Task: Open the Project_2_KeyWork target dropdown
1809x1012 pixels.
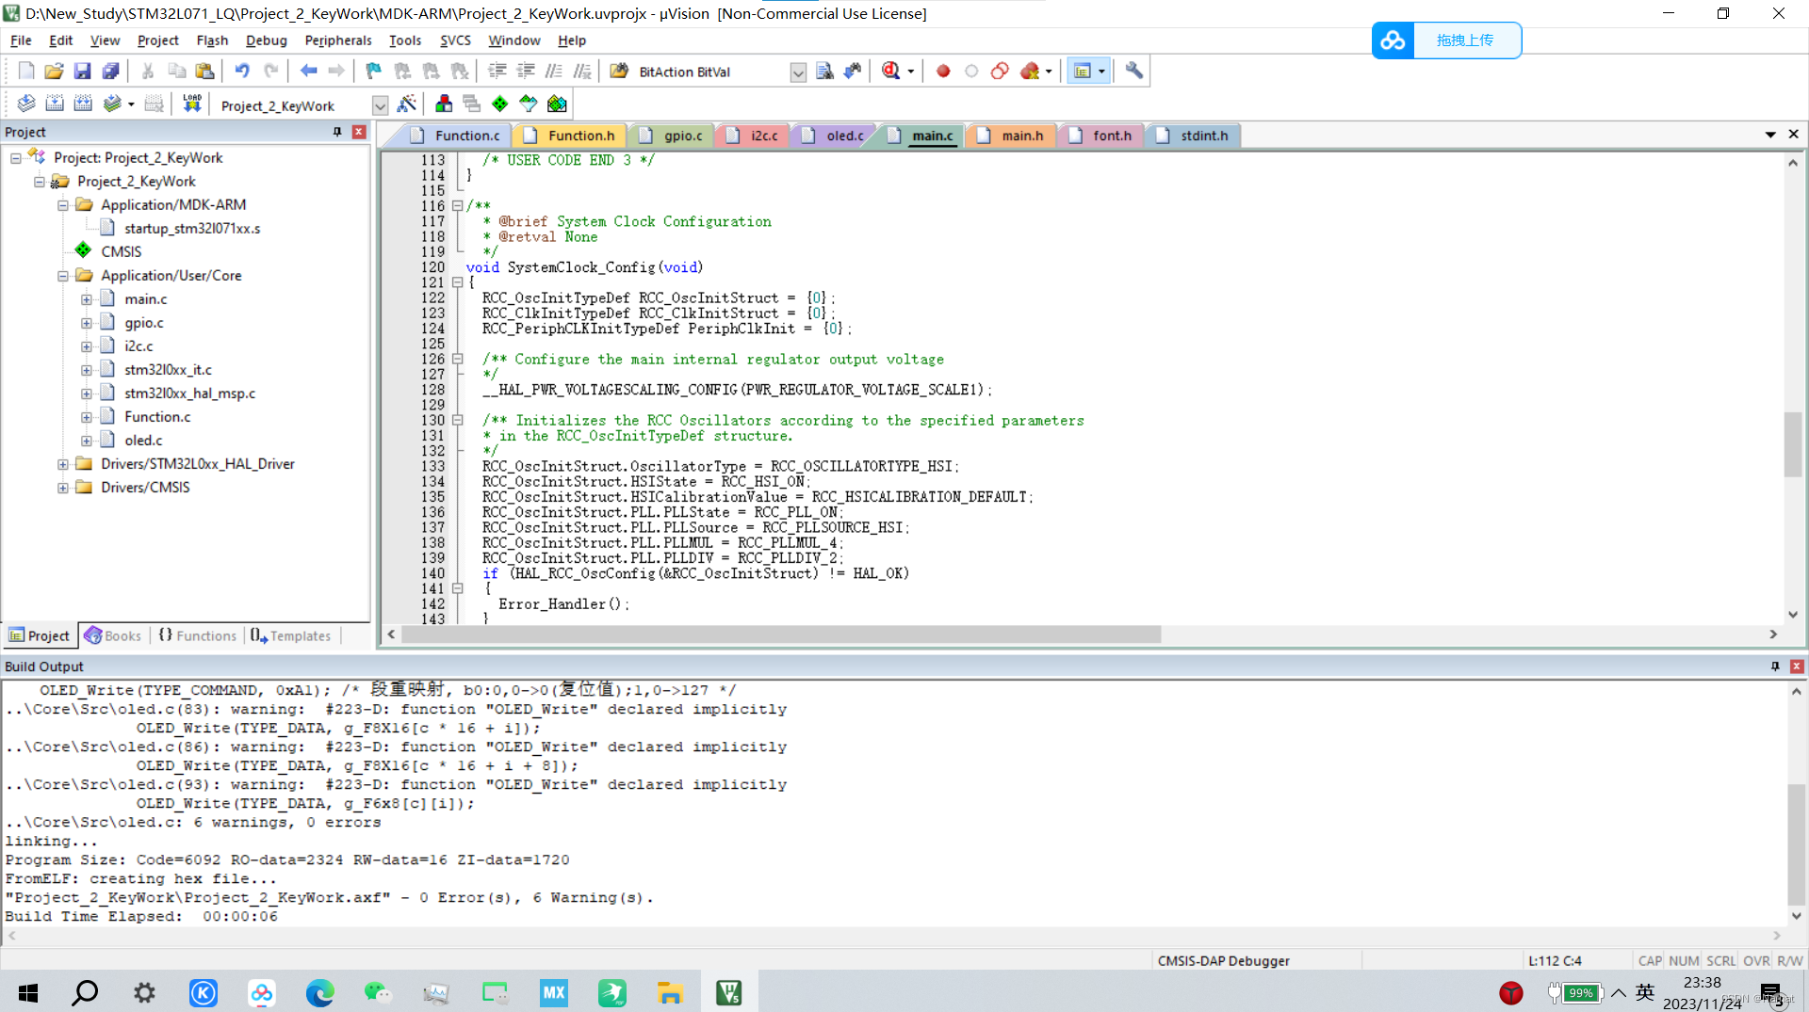Action: [x=380, y=105]
